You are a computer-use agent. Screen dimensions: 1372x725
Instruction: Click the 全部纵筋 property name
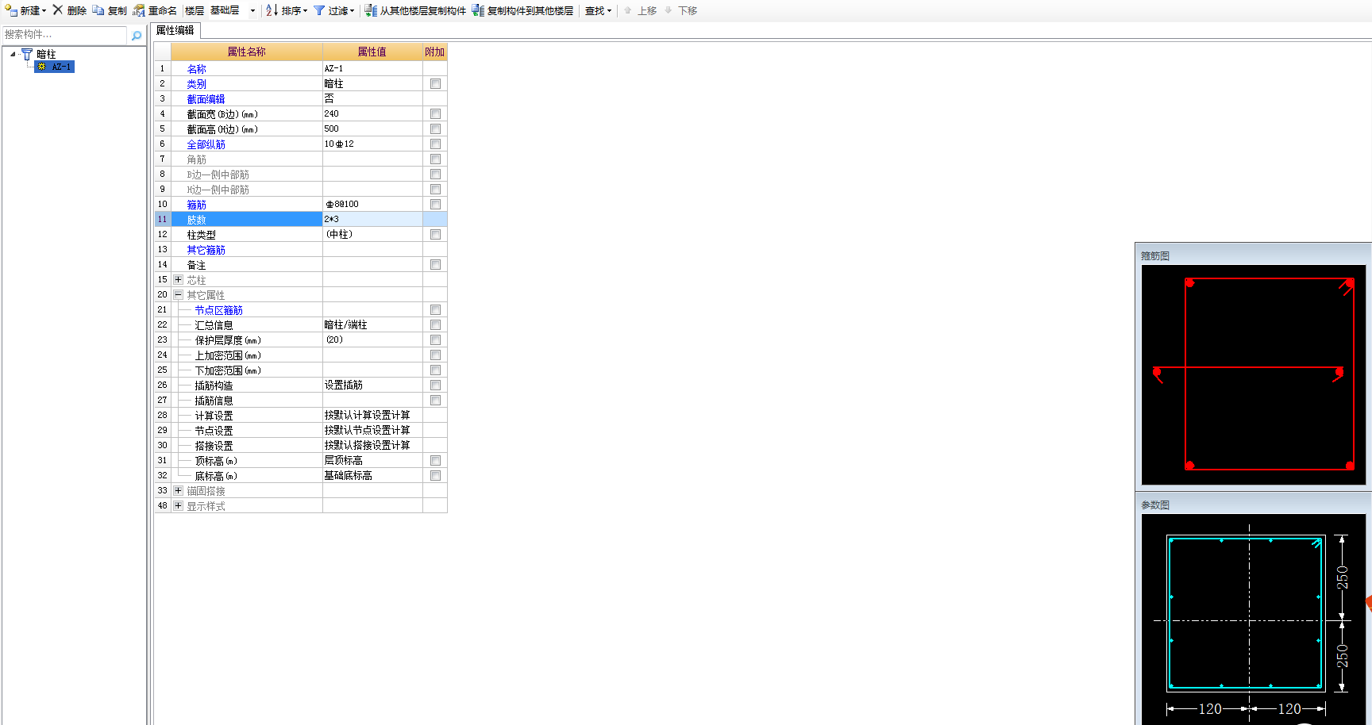(x=206, y=144)
